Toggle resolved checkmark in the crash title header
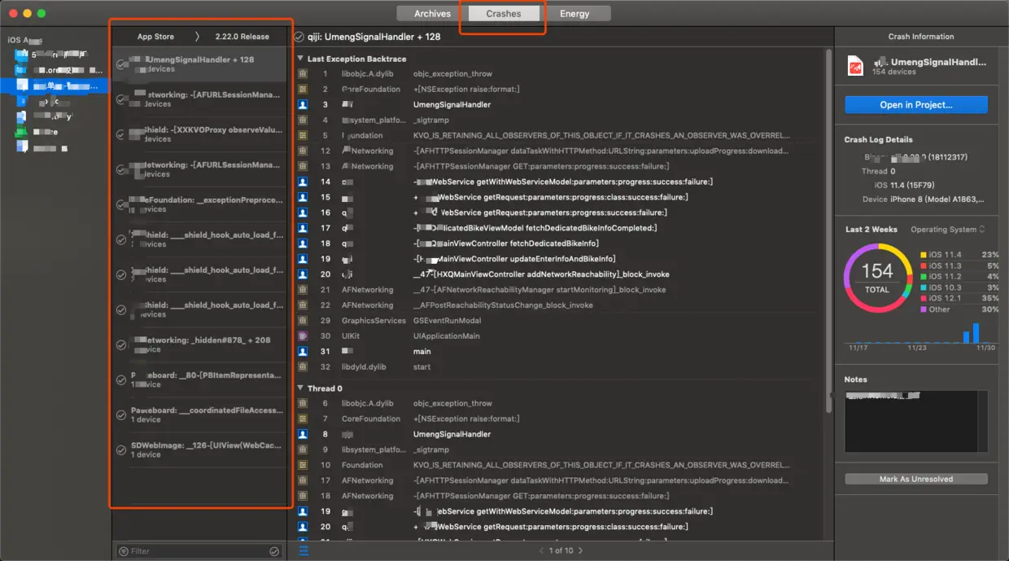This screenshot has height=561, width=1009. coord(299,37)
